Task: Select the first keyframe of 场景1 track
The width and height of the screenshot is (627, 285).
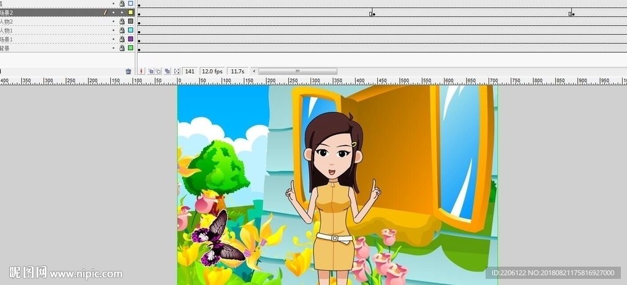Action: click(139, 41)
